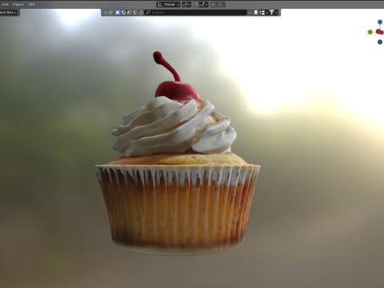
Task: Open the Select Box tool dropdown
Action: [x=9, y=13]
